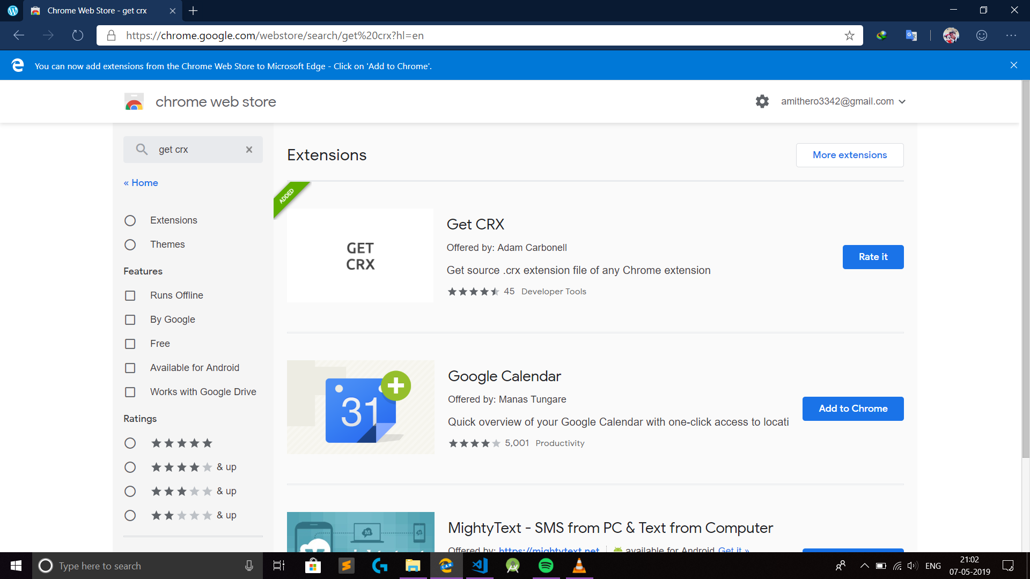Select the two stars & up filter

coord(130,515)
